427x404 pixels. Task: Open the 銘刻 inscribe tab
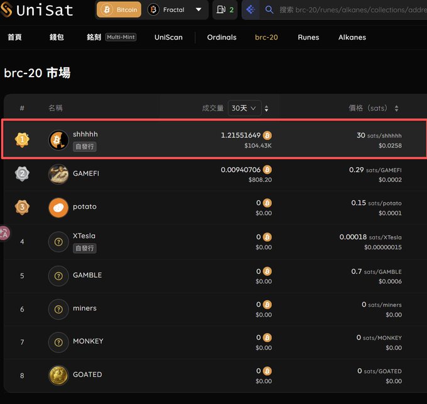click(94, 37)
